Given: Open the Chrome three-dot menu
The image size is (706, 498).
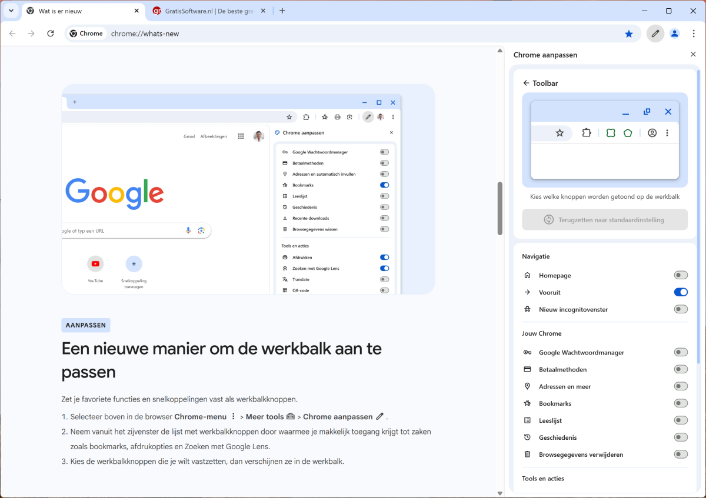Looking at the screenshot, I should tap(694, 34).
